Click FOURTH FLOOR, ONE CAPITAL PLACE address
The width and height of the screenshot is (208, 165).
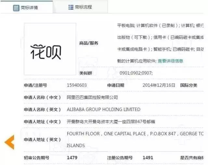[135, 134]
